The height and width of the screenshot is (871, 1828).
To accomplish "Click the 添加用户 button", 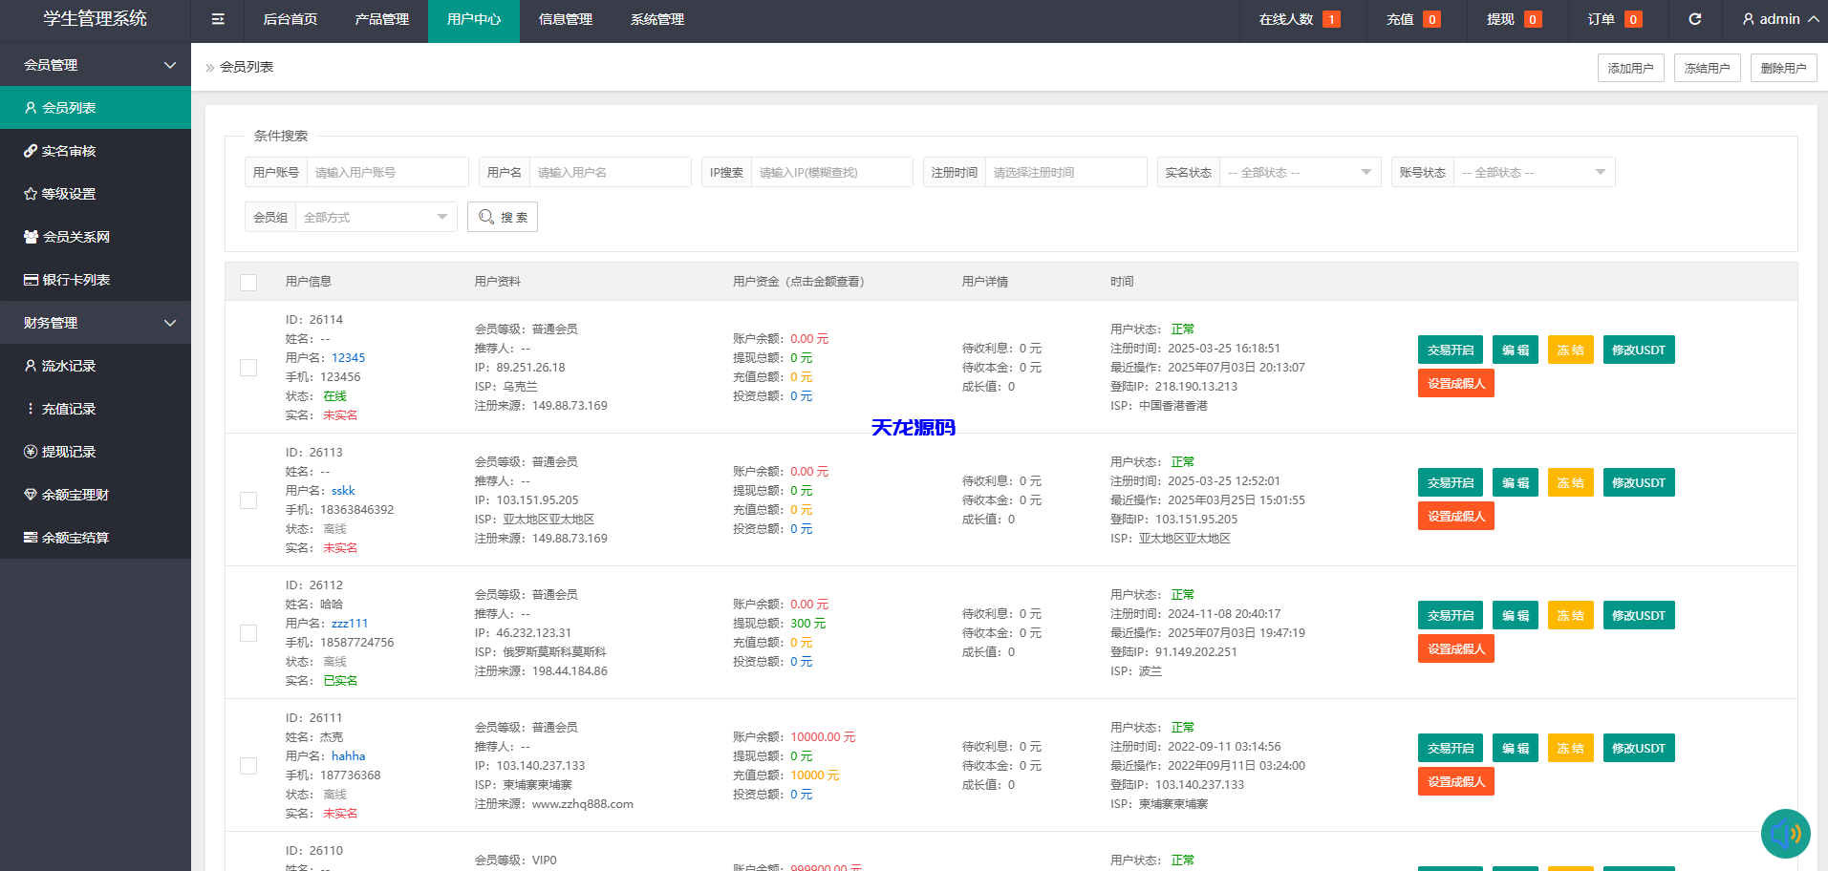I will [1630, 67].
